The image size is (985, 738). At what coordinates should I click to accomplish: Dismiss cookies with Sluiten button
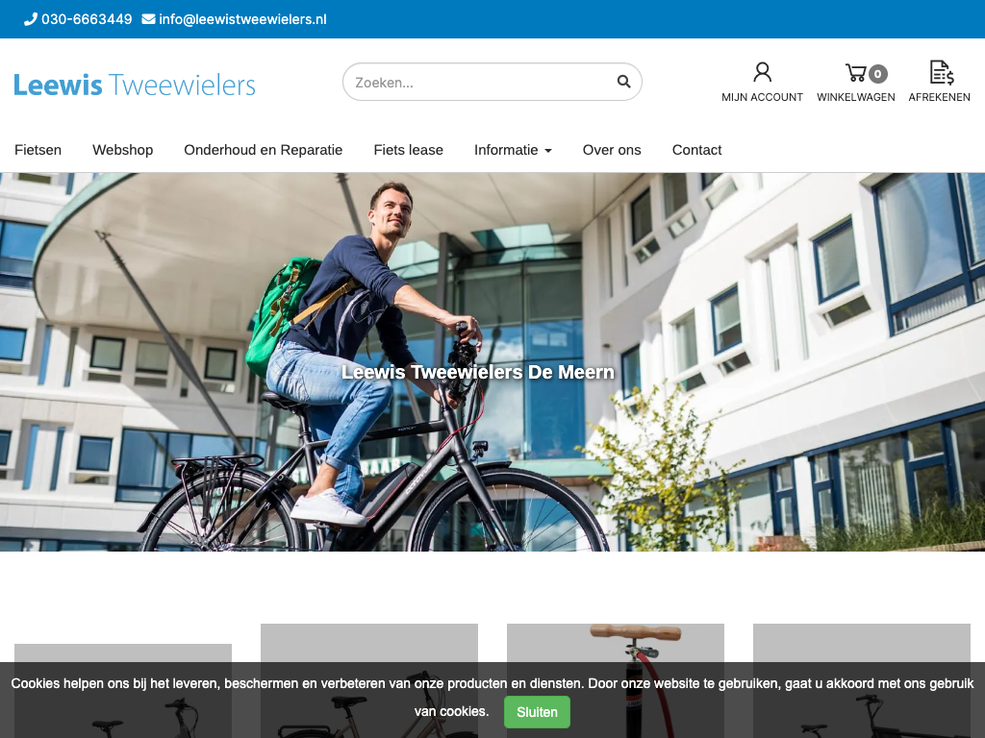pos(537,712)
